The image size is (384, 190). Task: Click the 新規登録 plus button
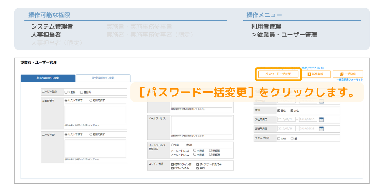315,74
